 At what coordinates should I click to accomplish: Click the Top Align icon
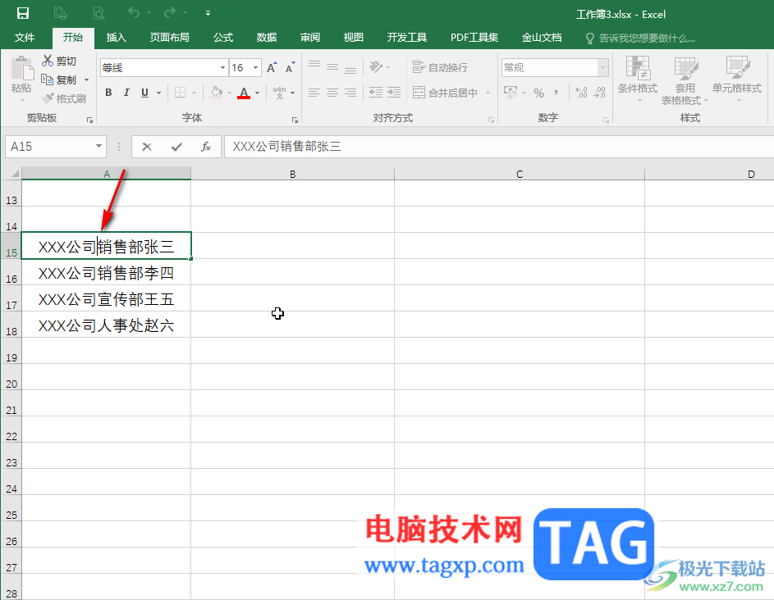pos(314,66)
